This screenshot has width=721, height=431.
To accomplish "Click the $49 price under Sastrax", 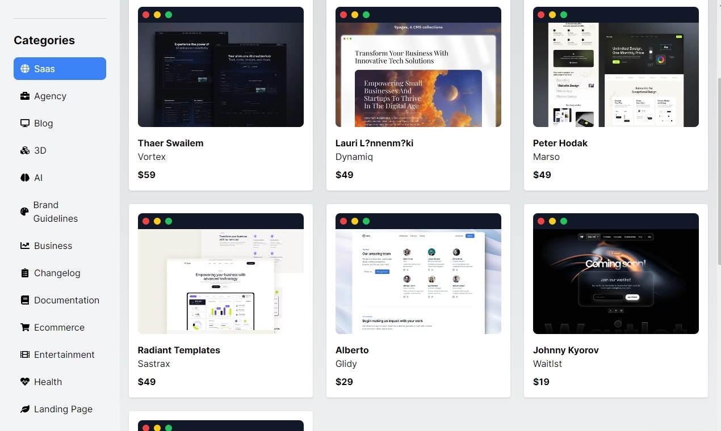I will tap(146, 382).
